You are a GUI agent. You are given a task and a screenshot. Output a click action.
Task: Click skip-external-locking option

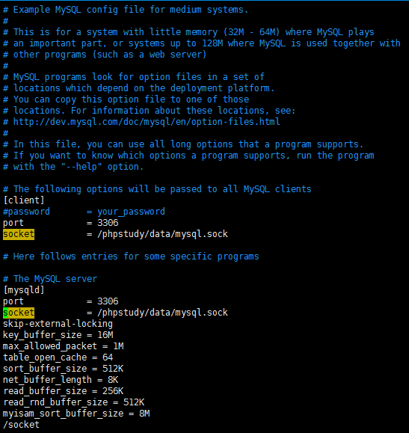[x=58, y=324]
